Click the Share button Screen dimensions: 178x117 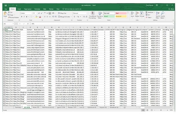point(171,9)
